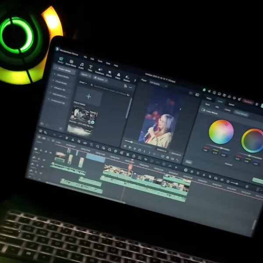Set mark out point with closing brace
Viewport: 263px width, 263px height.
149,153
